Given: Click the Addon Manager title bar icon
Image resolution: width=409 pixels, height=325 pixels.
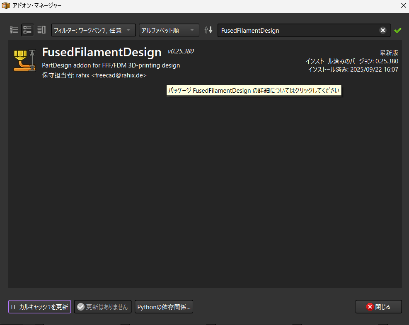Looking at the screenshot, I should (x=5, y=5).
